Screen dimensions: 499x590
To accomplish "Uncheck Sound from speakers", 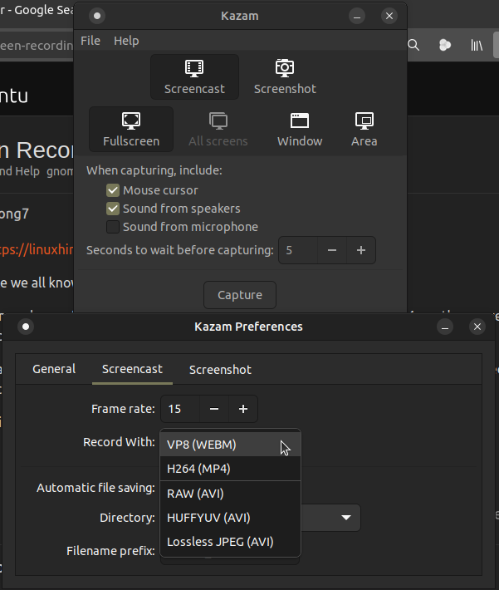I will coord(113,209).
